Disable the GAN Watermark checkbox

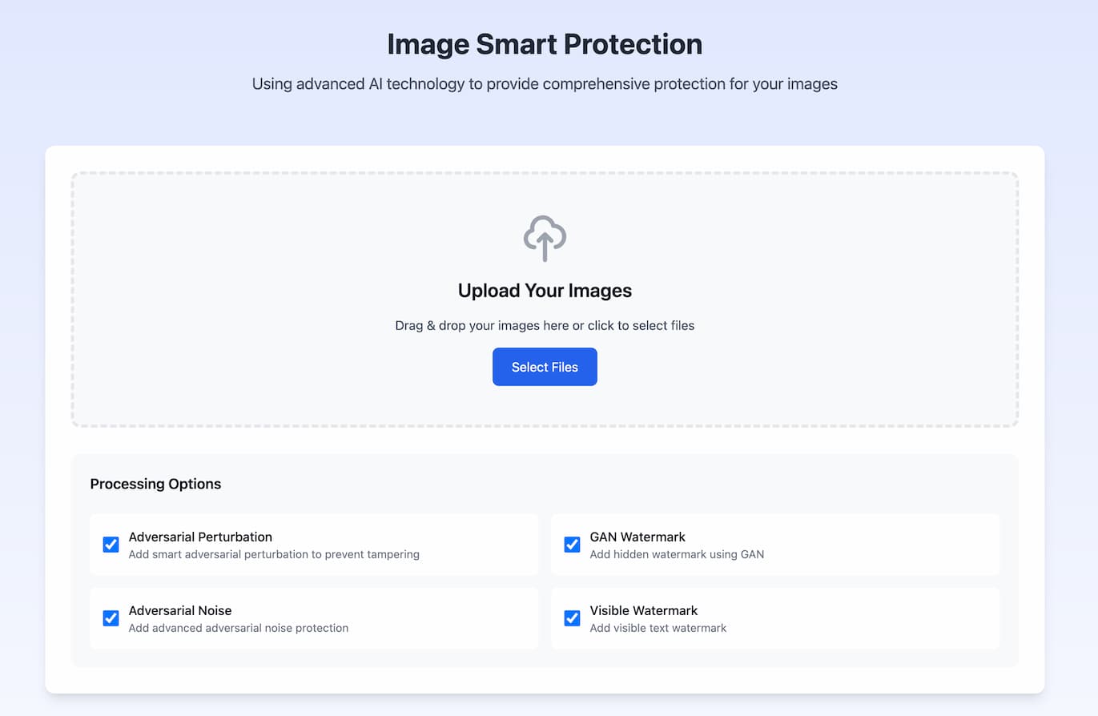pyautogui.click(x=572, y=545)
